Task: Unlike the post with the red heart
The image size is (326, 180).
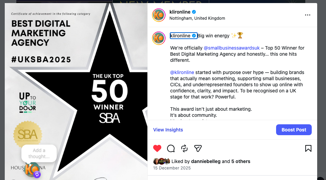Action: [x=157, y=148]
